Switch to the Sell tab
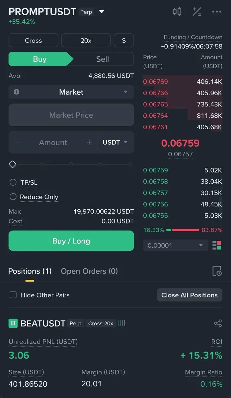This screenshot has height=398, width=231. (x=102, y=59)
